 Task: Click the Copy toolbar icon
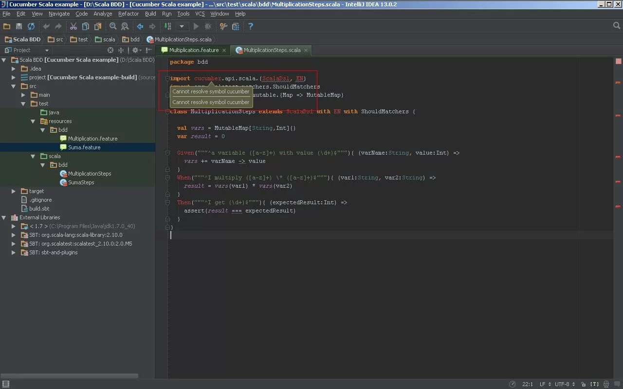(86, 26)
